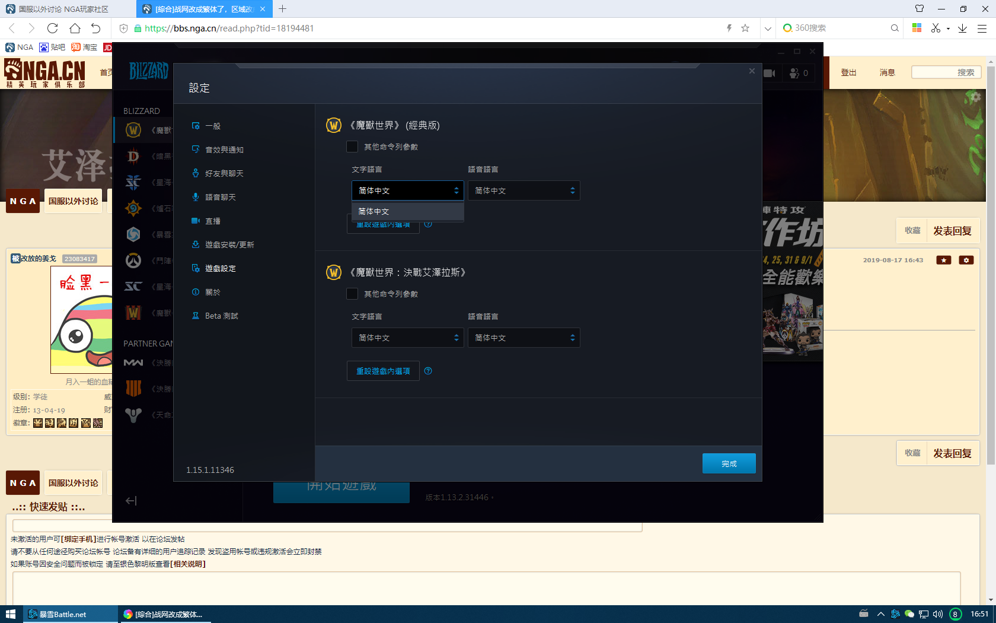
Task: Select Diablo icon in Blizzard sidebar
Action: coord(133,156)
